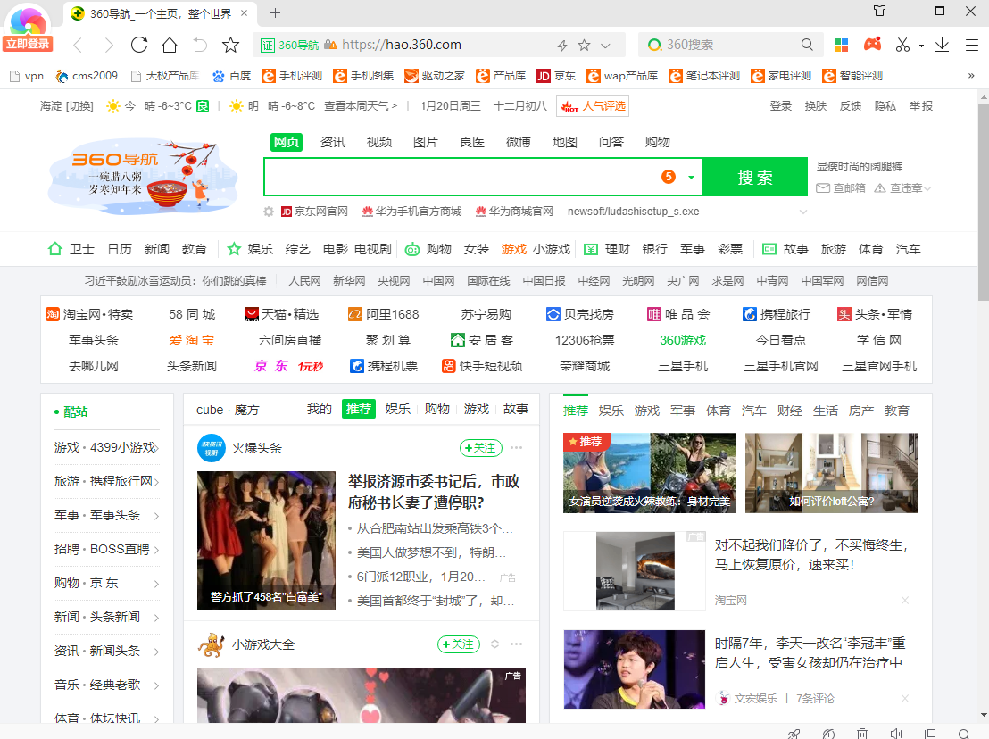Click the undo closed tab icon
Image resolution: width=989 pixels, height=739 pixels.
200,45
